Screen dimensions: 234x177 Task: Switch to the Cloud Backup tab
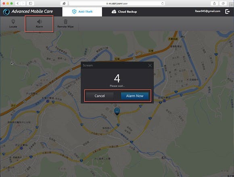124,12
